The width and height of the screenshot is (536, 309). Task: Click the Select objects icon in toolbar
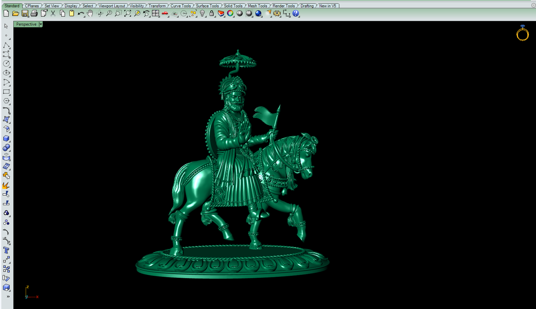click(x=193, y=13)
